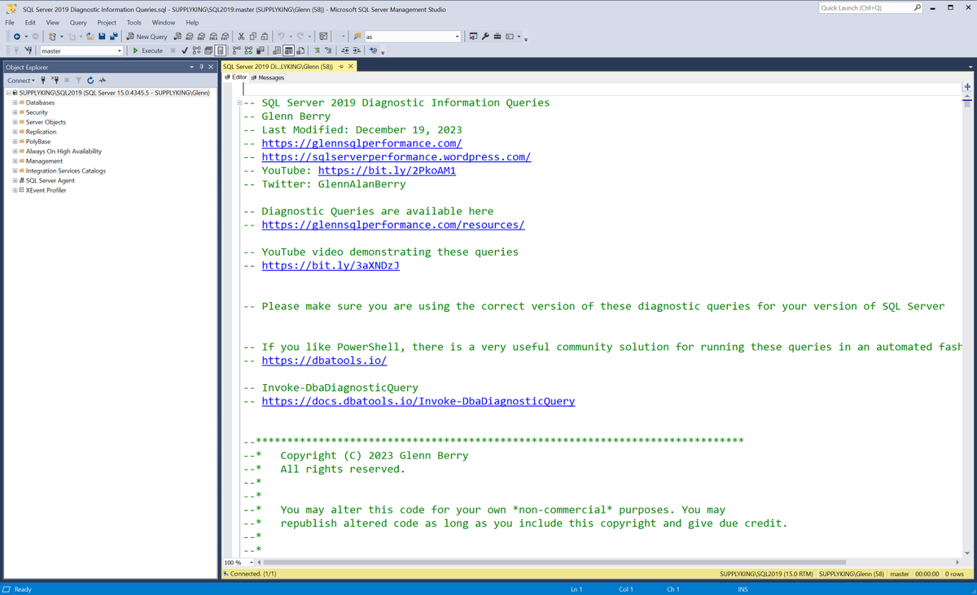
Task: Open the glennsqlperformance.com/resources/ link
Action: [393, 225]
